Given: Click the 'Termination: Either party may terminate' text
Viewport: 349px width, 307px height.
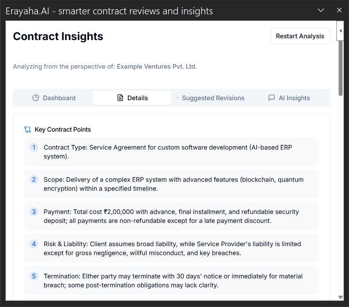Looking at the screenshot, I should (x=173, y=281).
